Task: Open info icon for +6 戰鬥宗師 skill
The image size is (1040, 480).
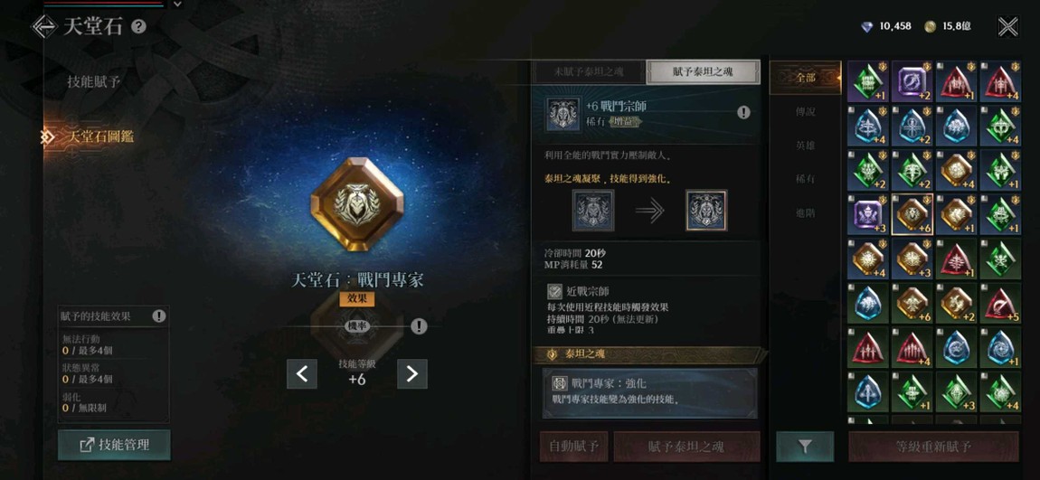Action: [744, 113]
